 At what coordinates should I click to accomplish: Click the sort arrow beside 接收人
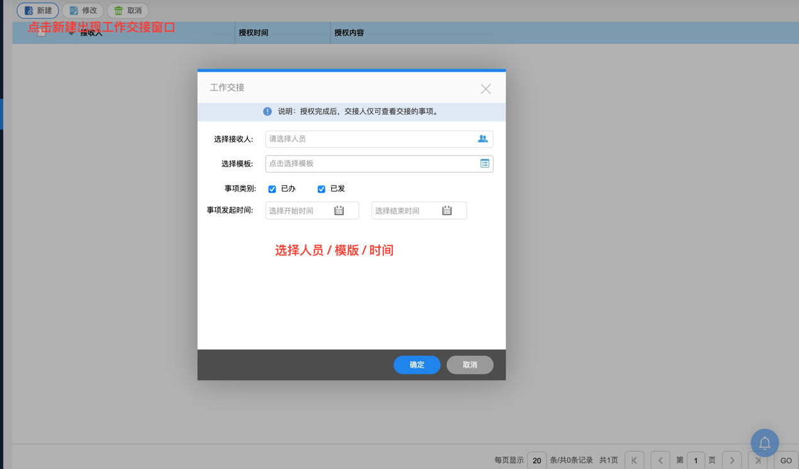(x=70, y=31)
